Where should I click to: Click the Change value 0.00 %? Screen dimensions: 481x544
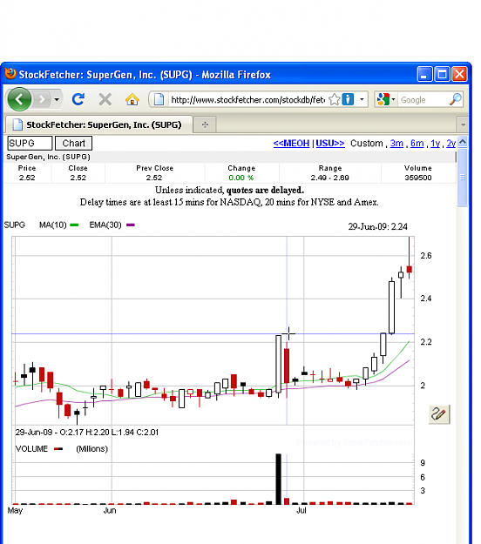[241, 178]
